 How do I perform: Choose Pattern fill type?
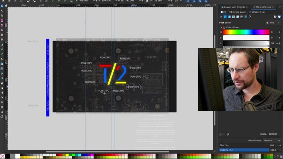242,17
